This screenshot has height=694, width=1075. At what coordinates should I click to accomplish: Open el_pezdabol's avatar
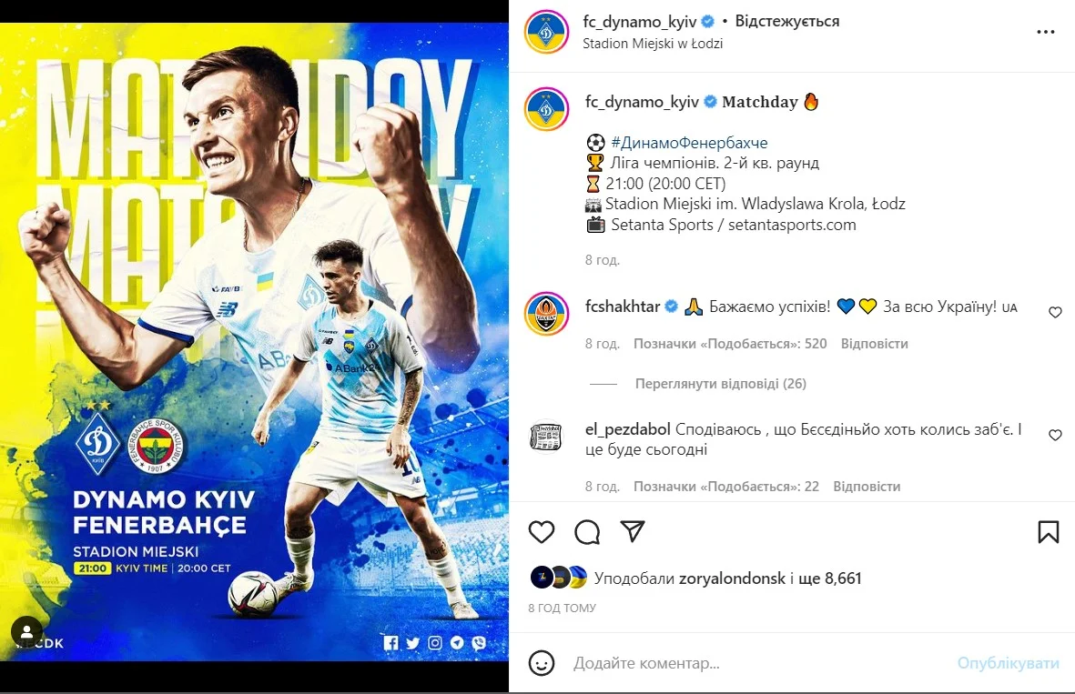point(546,437)
